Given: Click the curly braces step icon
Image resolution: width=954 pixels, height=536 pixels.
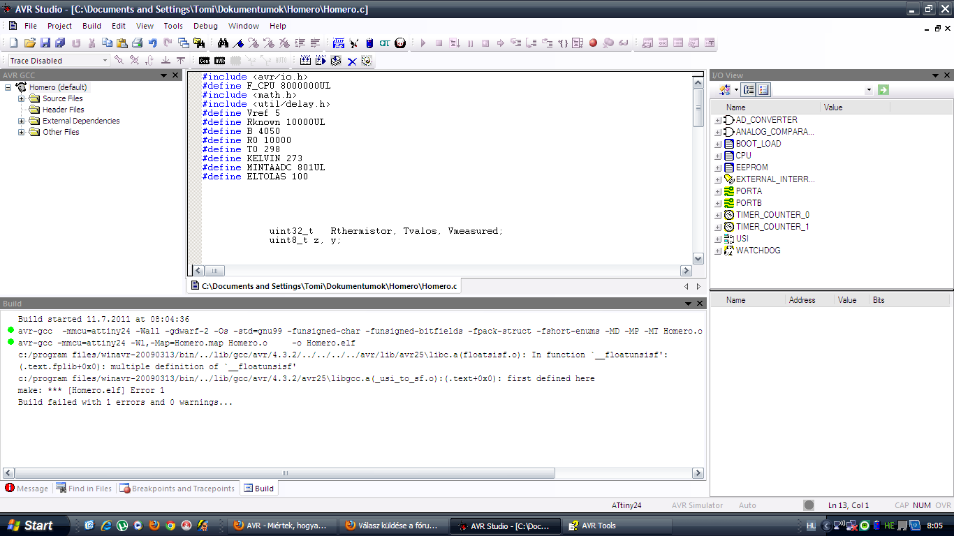Looking at the screenshot, I should [562, 43].
